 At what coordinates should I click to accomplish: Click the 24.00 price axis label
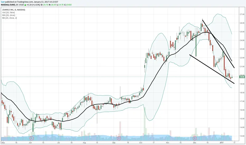pos(242,40)
